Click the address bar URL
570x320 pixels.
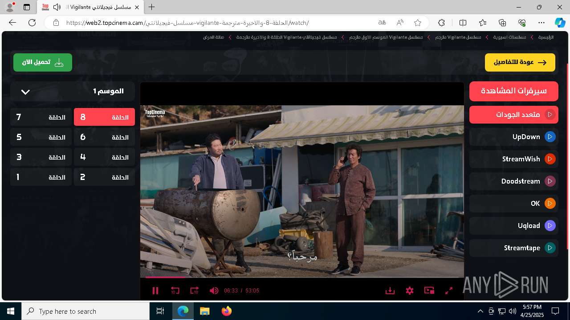tap(187, 23)
